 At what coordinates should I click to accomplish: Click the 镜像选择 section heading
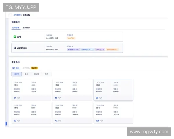tap(16, 22)
